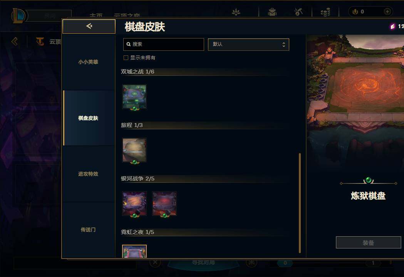Click the back arrow above the sidebar
This screenshot has height=277, width=404.
pos(89,26)
